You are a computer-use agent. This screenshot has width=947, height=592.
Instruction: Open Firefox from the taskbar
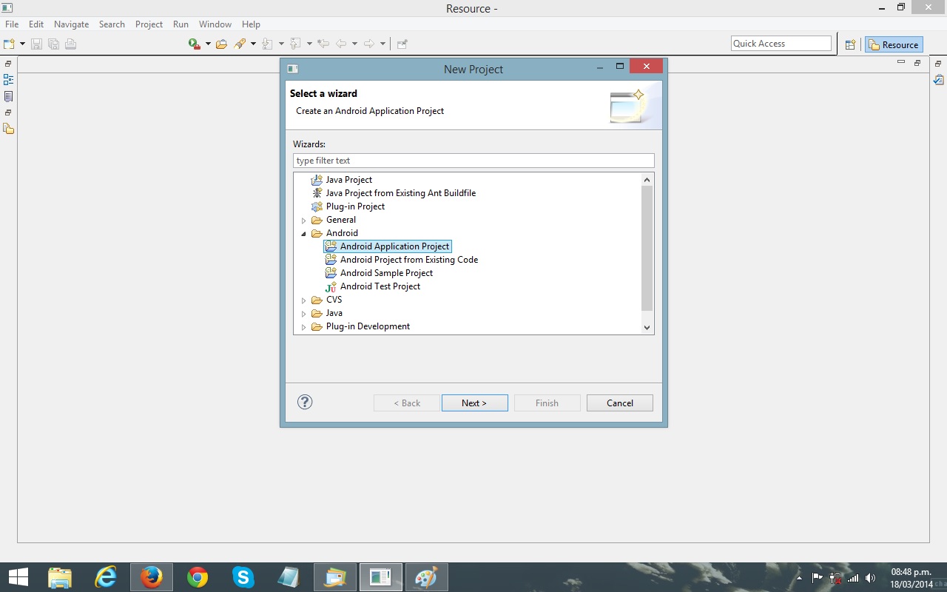[x=152, y=577]
